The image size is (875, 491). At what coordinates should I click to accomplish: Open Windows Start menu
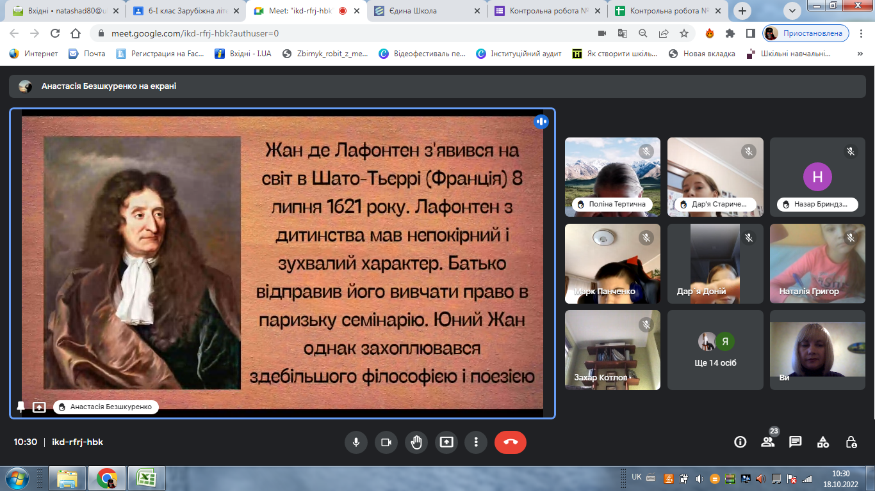pyautogui.click(x=17, y=478)
